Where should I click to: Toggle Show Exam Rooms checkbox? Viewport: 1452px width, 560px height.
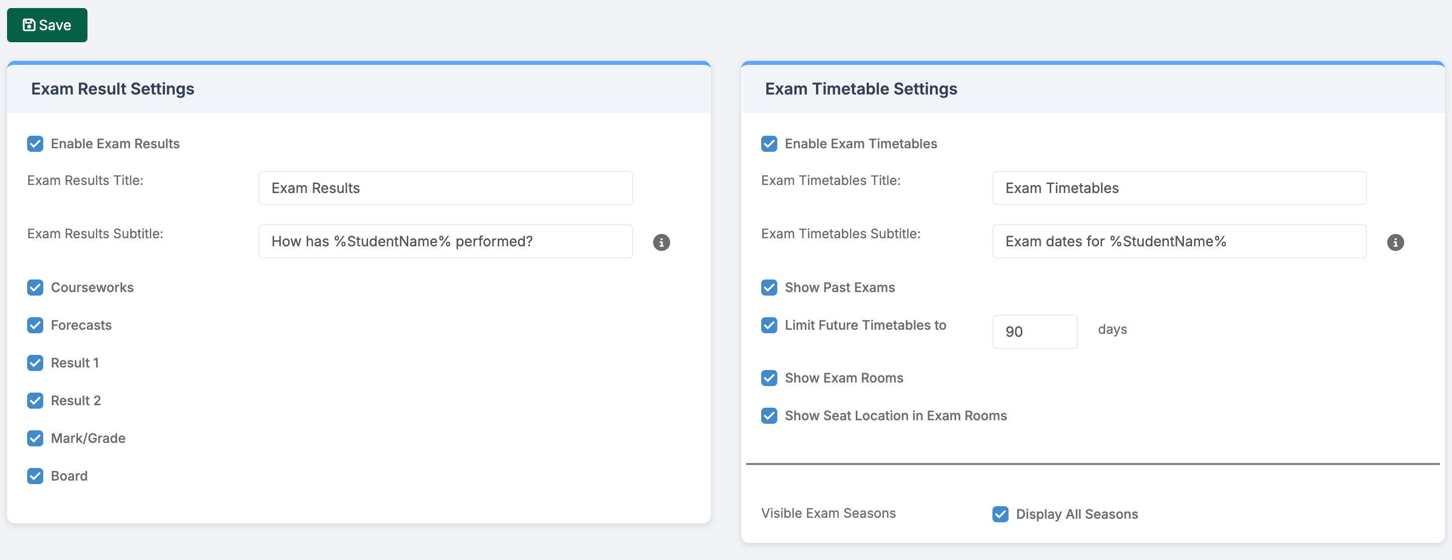click(769, 378)
